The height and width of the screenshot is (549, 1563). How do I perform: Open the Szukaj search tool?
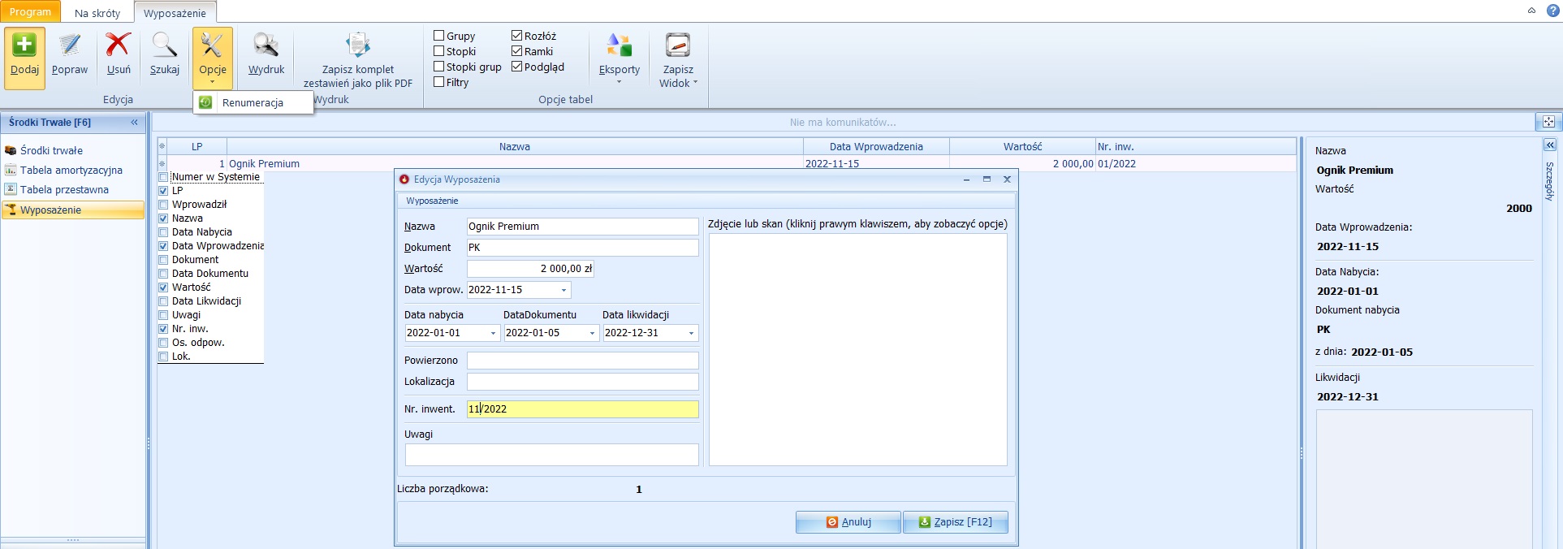[165, 45]
